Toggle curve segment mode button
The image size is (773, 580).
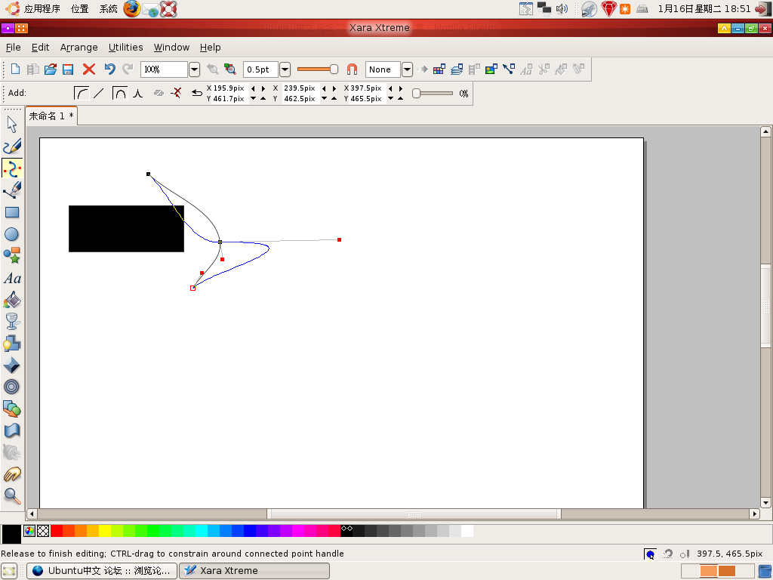point(82,93)
